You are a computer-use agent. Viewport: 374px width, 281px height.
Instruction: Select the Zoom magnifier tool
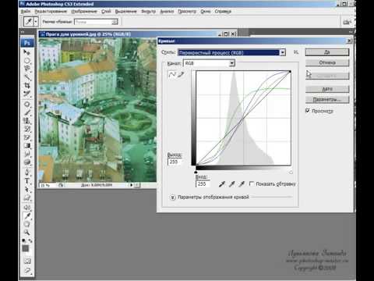(x=26, y=232)
